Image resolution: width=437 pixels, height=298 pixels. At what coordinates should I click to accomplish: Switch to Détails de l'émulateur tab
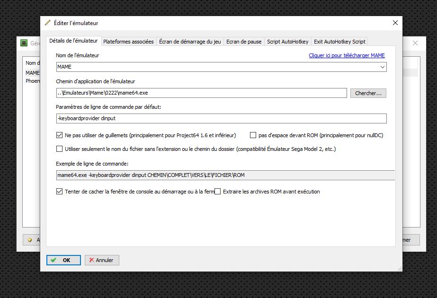click(x=73, y=41)
